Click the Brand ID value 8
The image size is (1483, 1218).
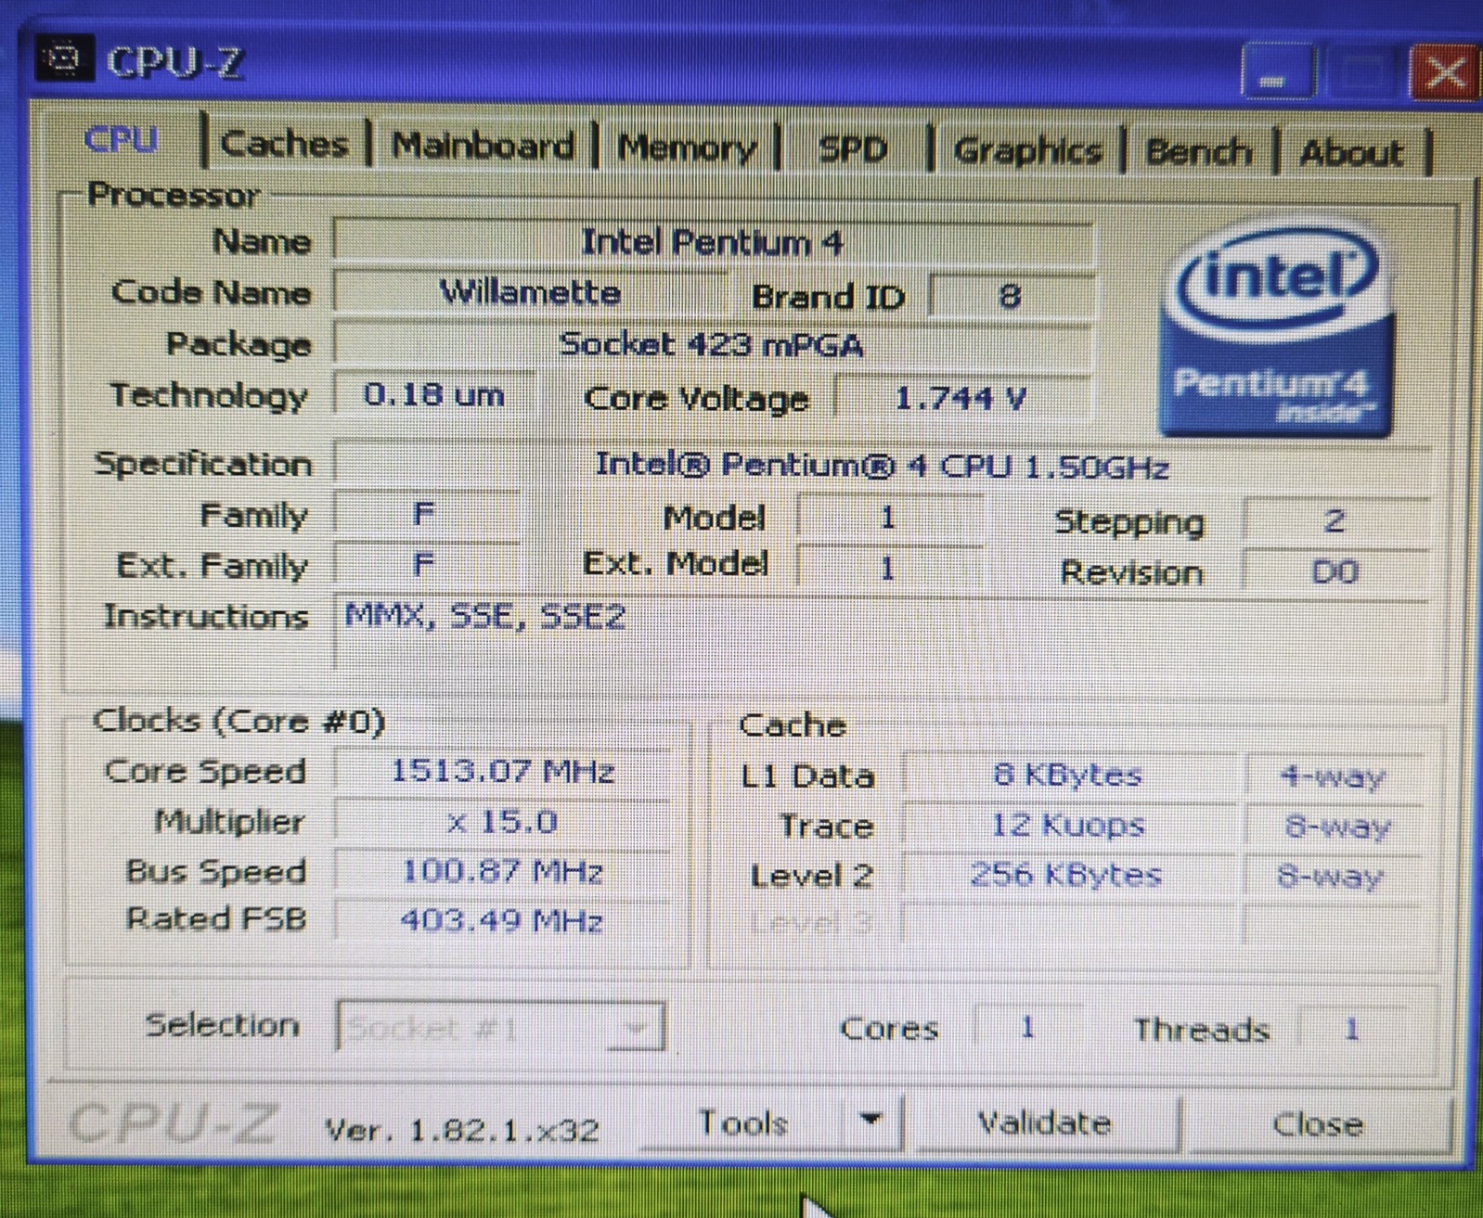1010,297
